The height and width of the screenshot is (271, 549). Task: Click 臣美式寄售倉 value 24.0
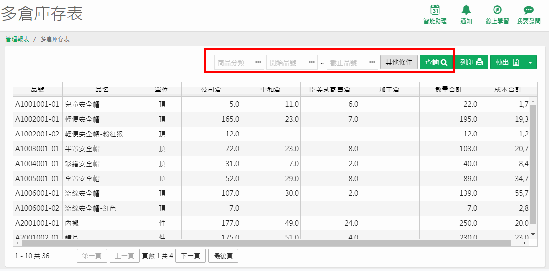point(351,224)
